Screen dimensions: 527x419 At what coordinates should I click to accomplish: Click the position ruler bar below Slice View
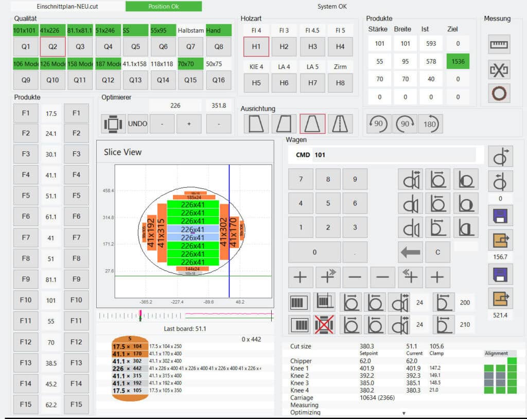point(185,315)
